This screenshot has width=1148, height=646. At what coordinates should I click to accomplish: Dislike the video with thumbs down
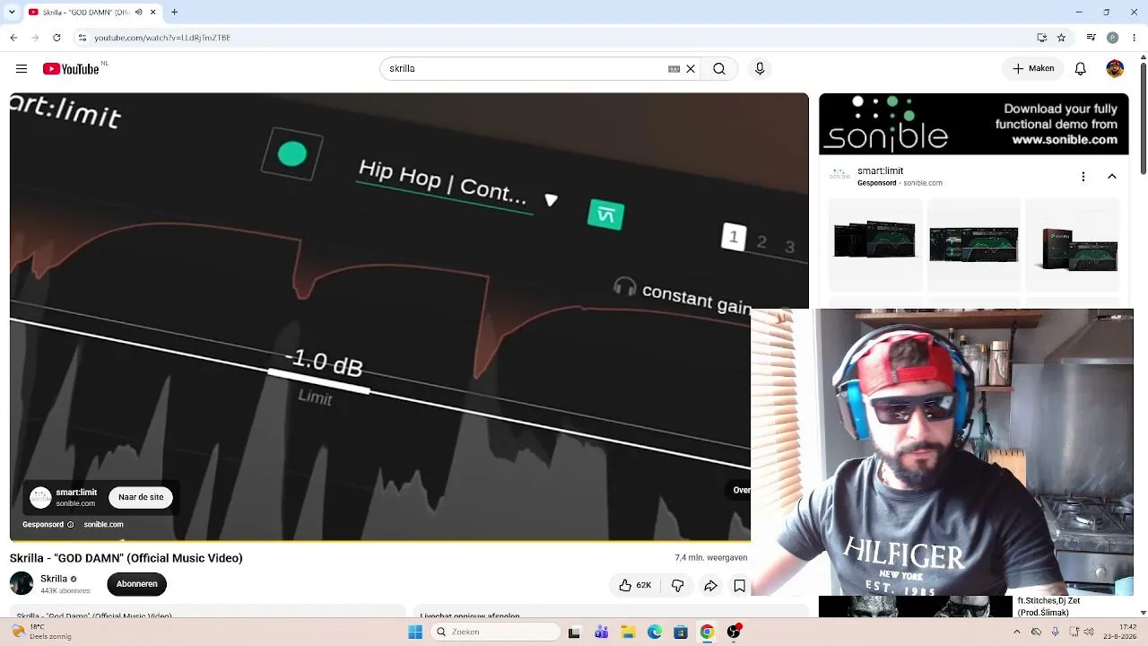[x=678, y=586]
